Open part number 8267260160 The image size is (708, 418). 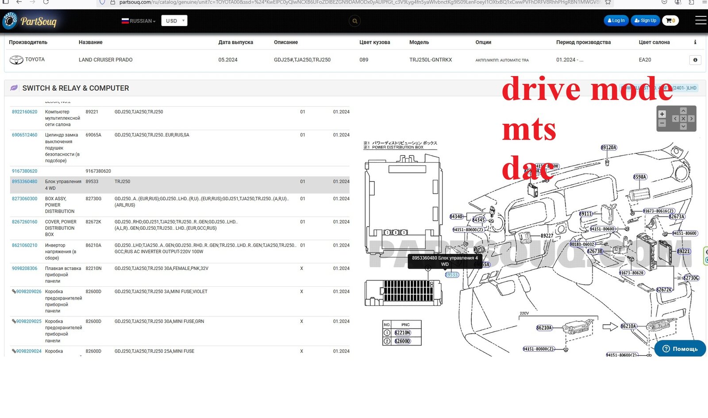[24, 222]
